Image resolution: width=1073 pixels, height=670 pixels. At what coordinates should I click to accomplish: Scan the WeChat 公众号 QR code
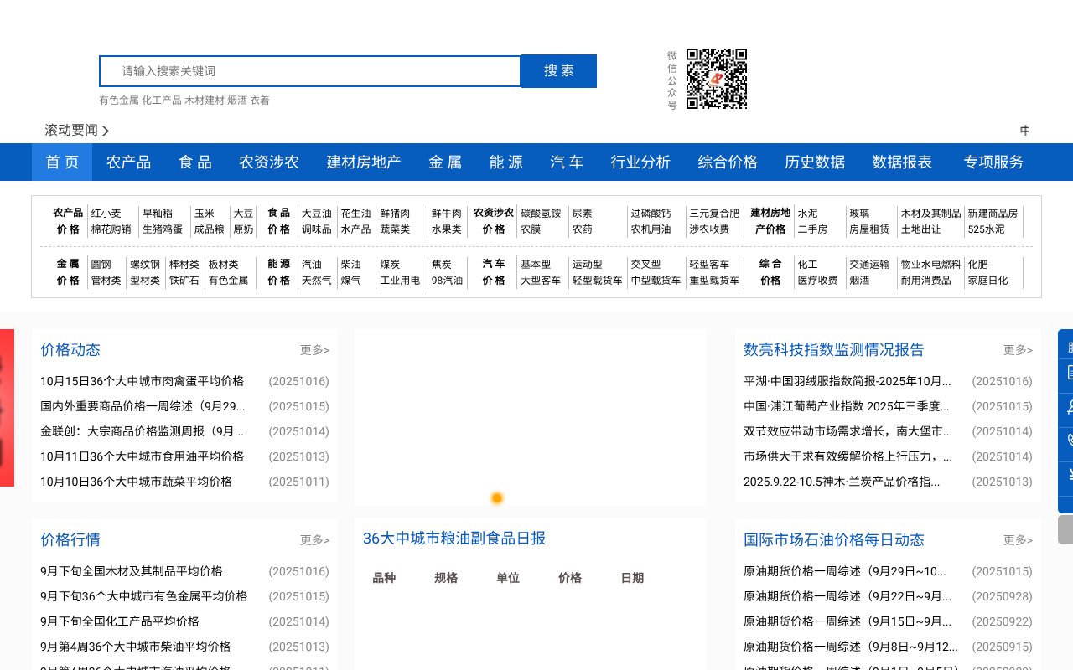(x=717, y=79)
